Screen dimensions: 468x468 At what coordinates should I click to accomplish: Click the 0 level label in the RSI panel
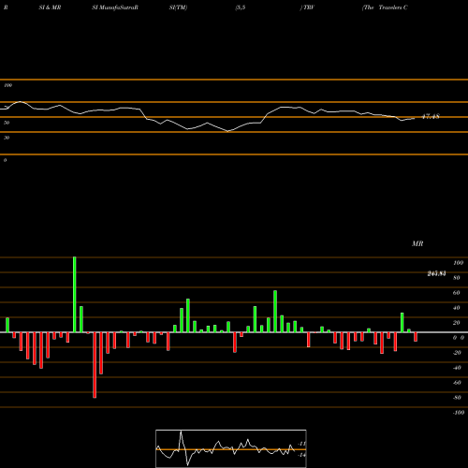[5, 160]
